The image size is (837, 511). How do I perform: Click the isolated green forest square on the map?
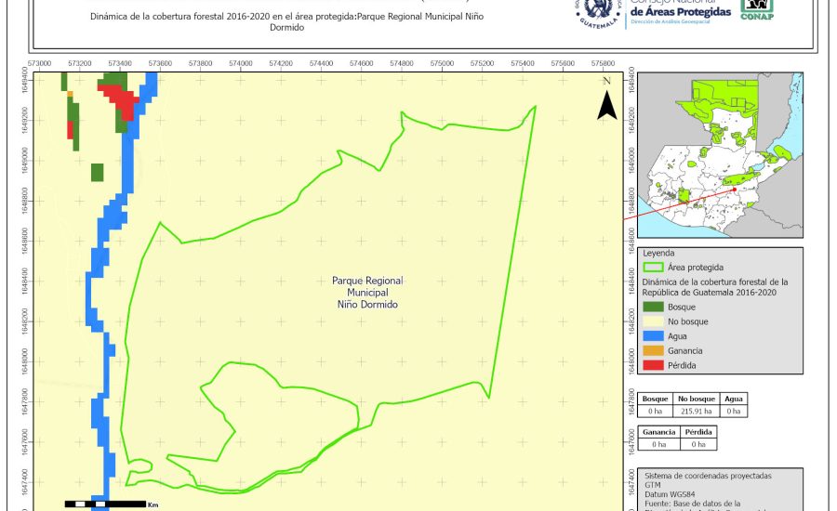pos(97,172)
